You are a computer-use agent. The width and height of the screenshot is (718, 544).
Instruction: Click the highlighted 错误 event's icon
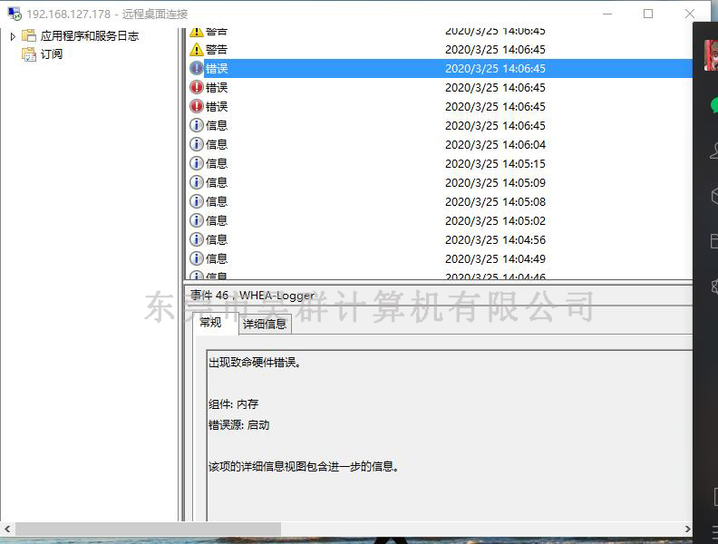tap(197, 68)
